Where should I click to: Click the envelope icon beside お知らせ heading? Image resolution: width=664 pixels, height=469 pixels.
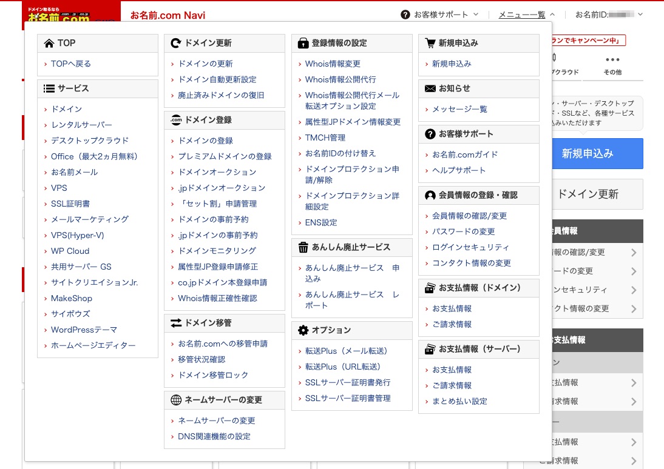430,88
